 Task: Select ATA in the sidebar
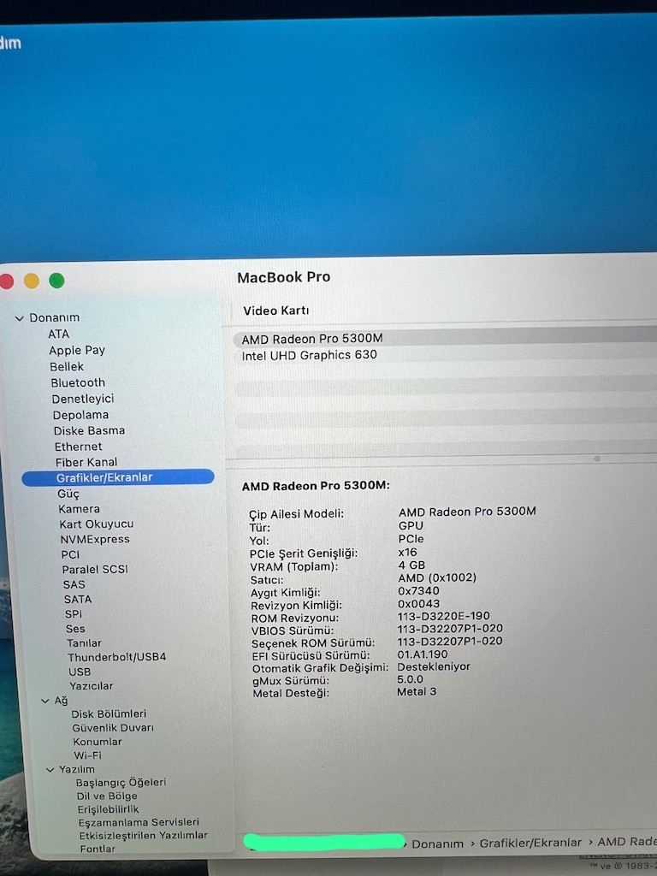click(x=59, y=334)
